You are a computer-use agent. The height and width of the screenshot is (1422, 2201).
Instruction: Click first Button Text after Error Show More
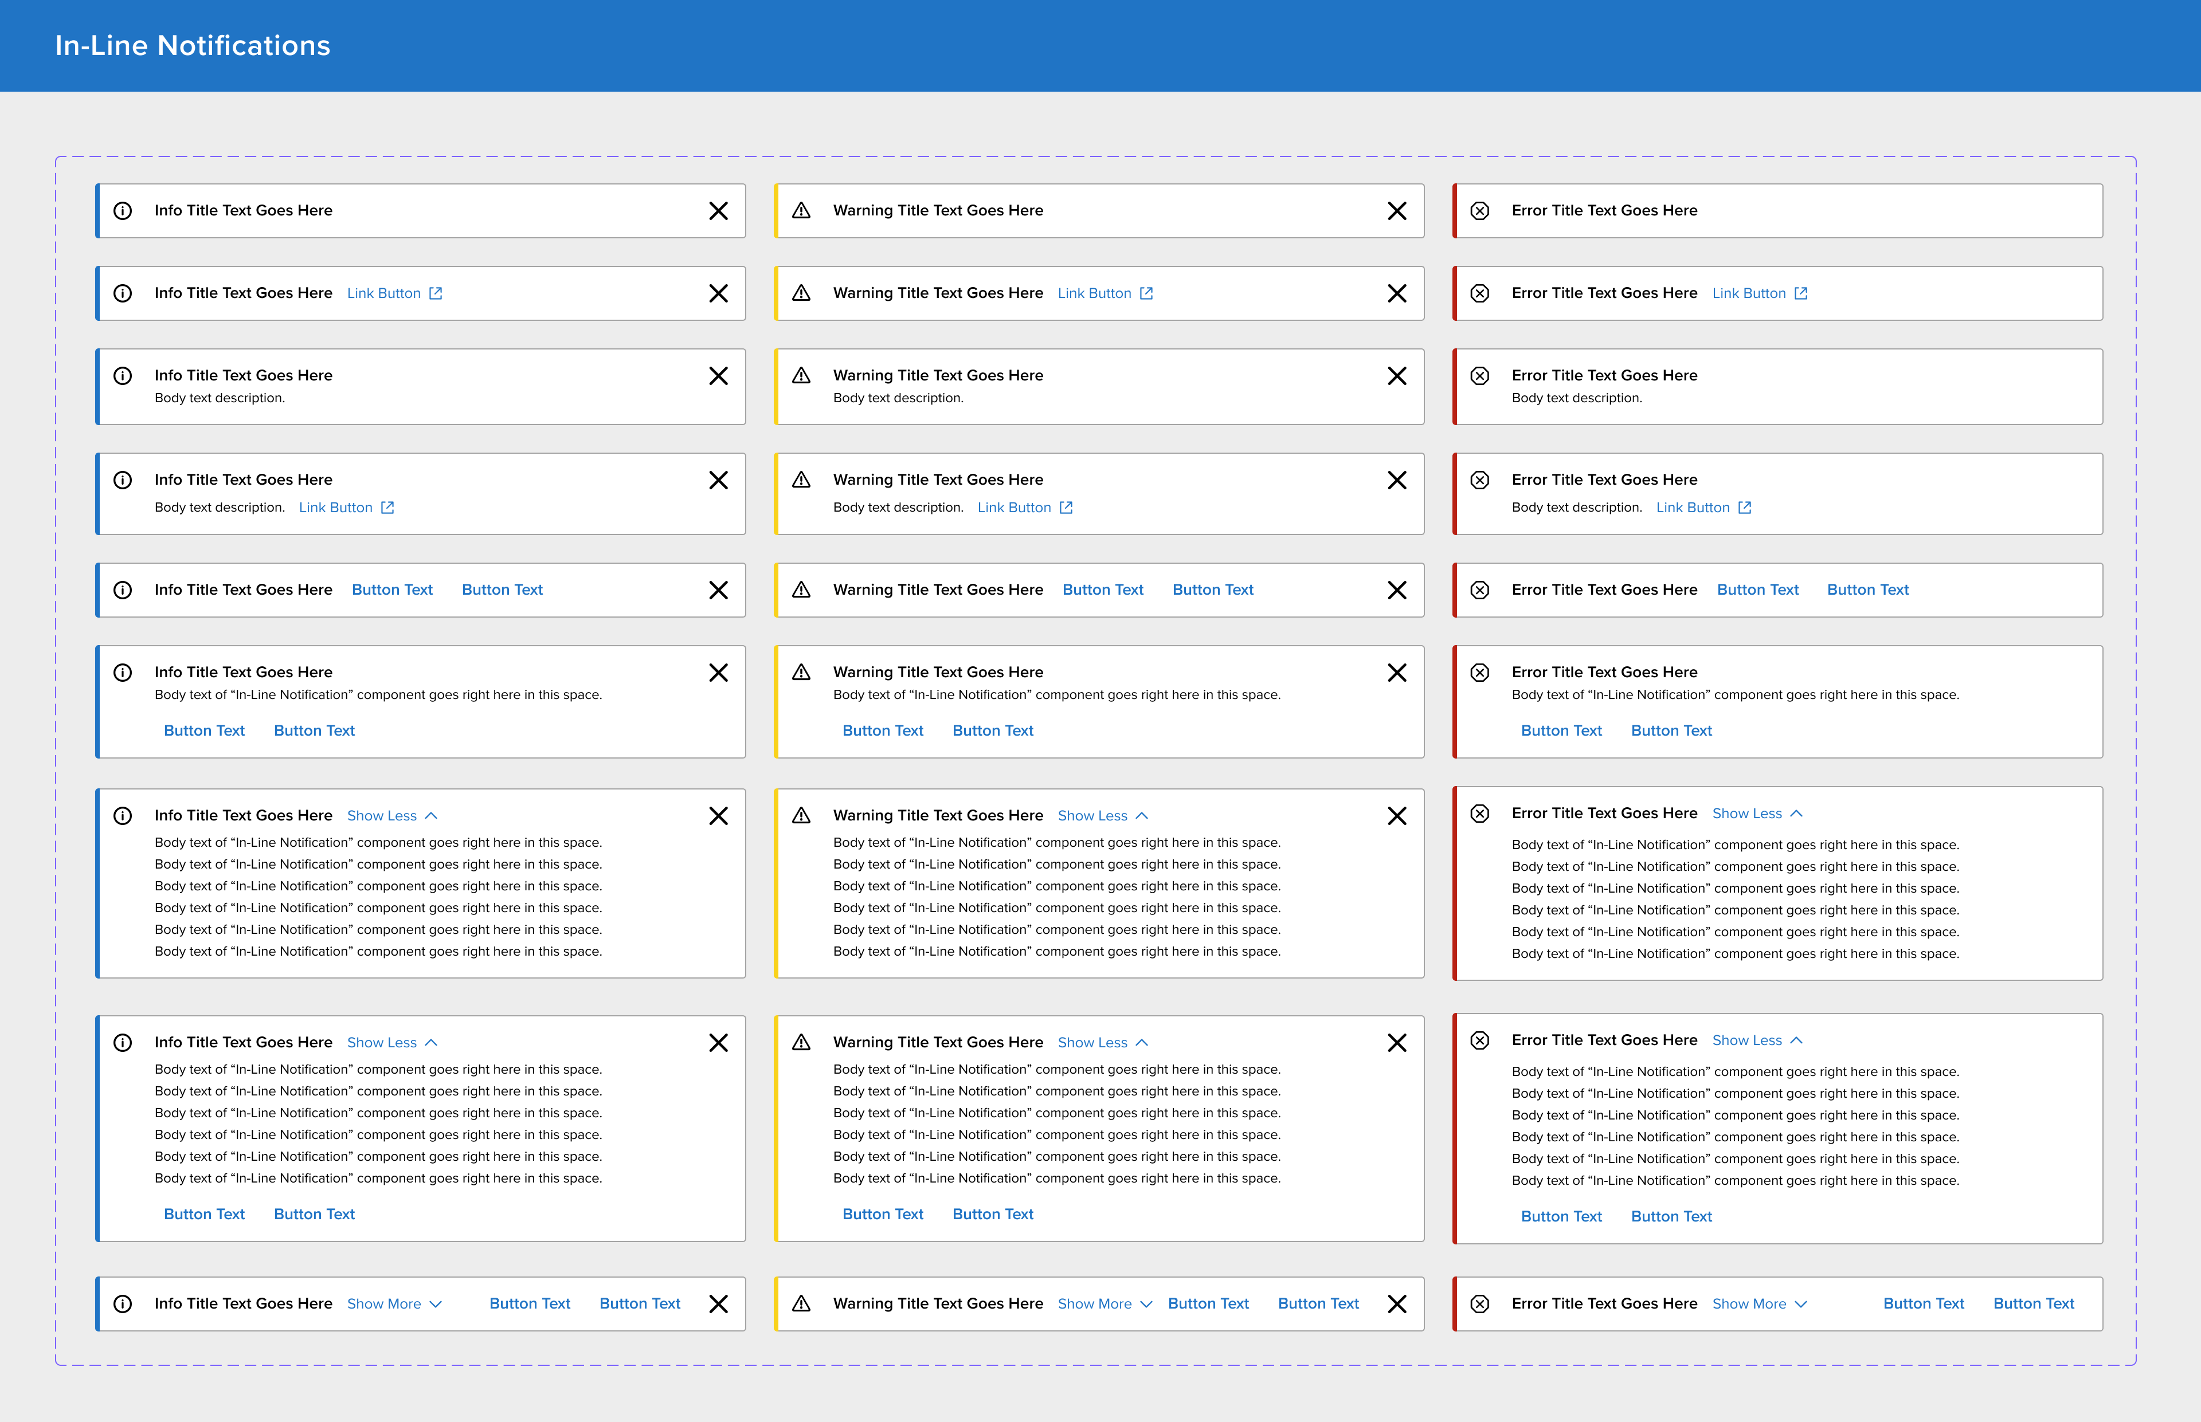[x=1924, y=1304]
